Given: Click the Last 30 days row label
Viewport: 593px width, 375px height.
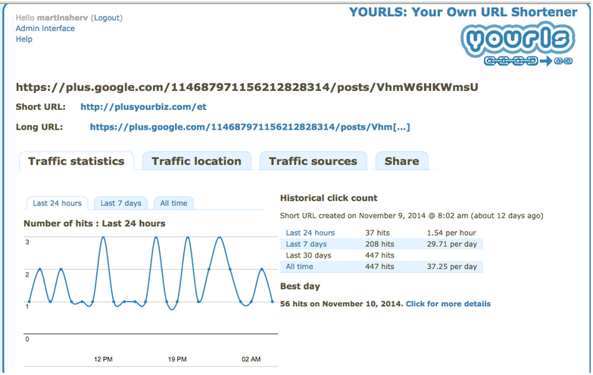Looking at the screenshot, I should (x=308, y=255).
